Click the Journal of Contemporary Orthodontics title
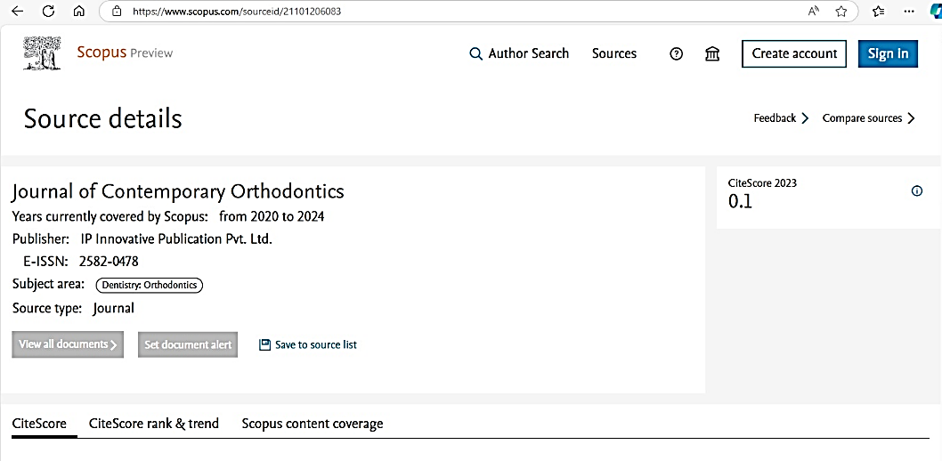 point(178,191)
